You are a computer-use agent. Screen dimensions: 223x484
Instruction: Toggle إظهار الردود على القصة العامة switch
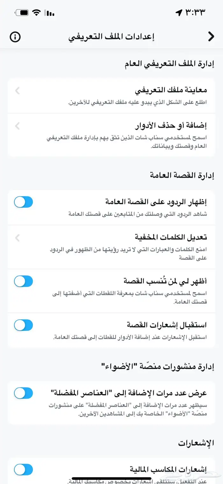pyautogui.click(x=24, y=202)
